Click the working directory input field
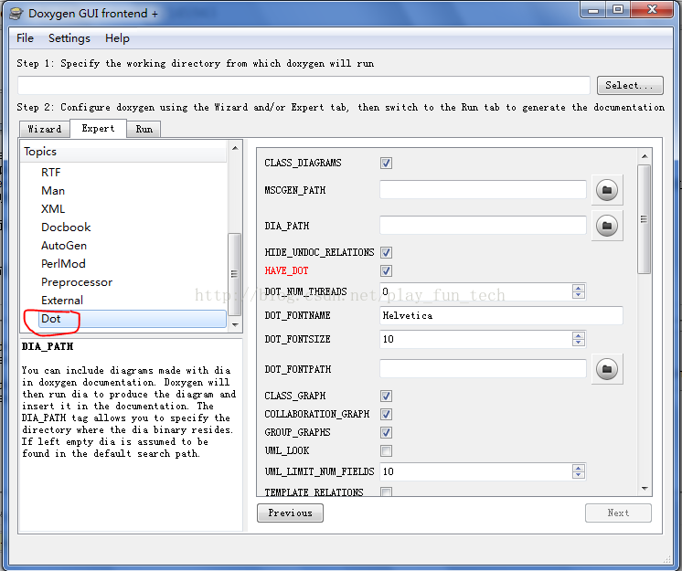This screenshot has width=682, height=571. point(304,85)
